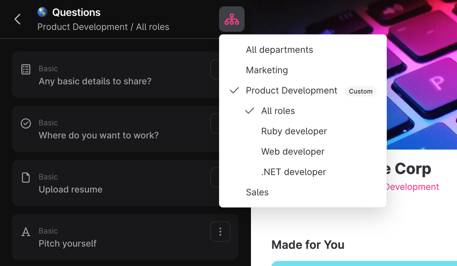457x266 pixels.
Task: Open the Any basic details to share question
Action: [x=95, y=81]
